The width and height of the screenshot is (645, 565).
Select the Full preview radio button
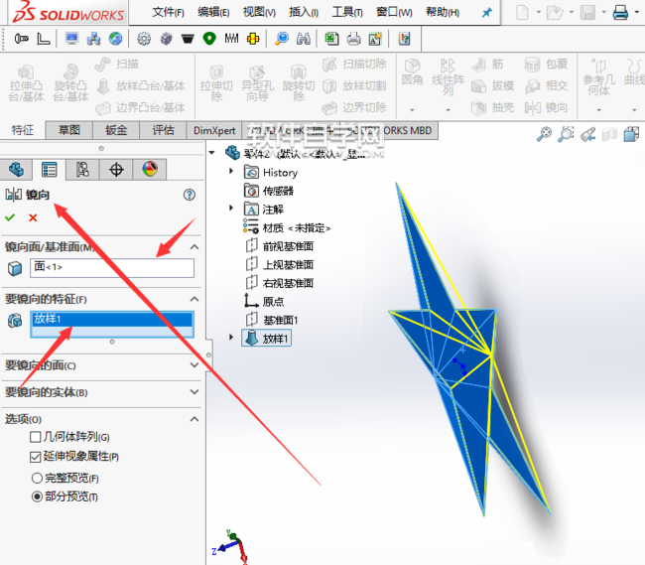coord(37,478)
